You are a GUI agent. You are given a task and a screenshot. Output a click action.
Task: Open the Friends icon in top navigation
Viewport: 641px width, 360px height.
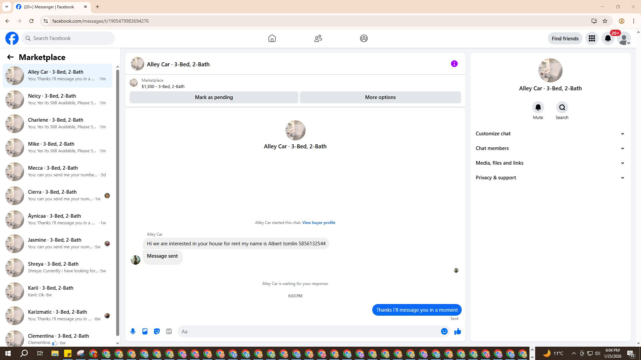[318, 38]
